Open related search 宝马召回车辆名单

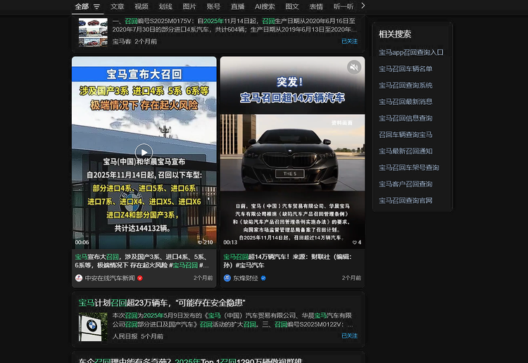[406, 68]
